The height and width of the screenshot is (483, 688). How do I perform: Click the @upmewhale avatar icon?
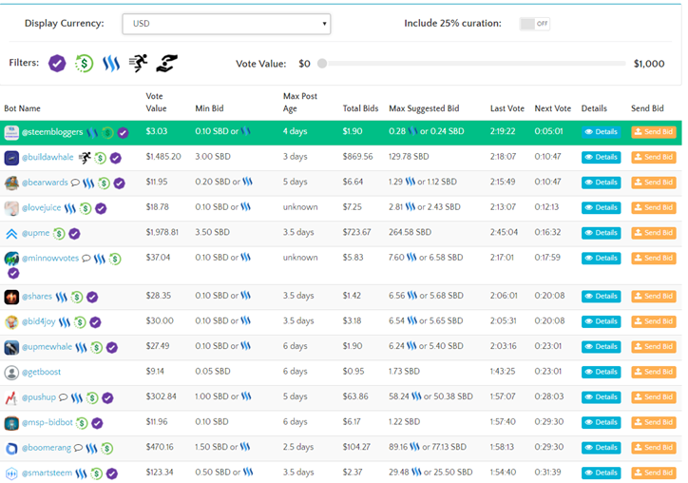(11, 347)
